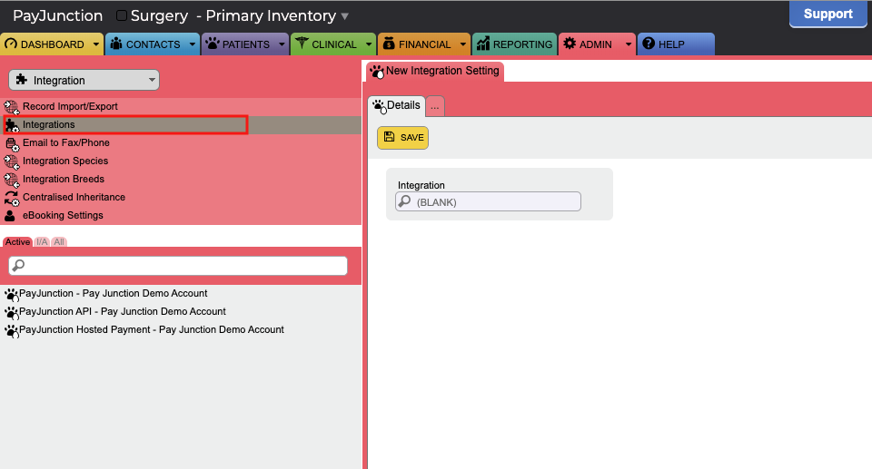Open the Details tab
This screenshot has width=872, height=469.
(x=397, y=105)
